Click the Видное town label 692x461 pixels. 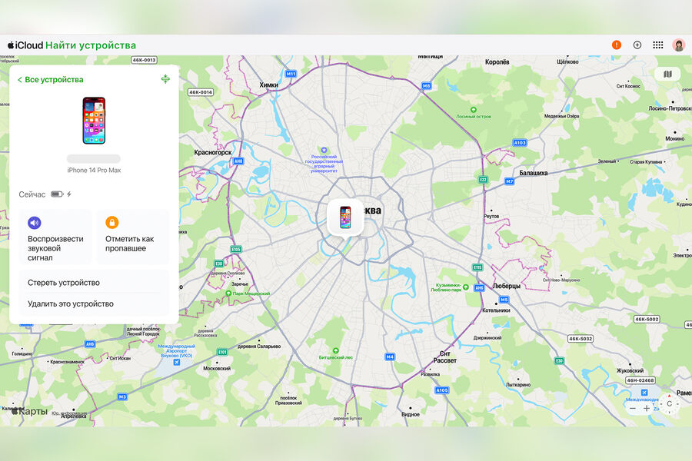coord(411,415)
